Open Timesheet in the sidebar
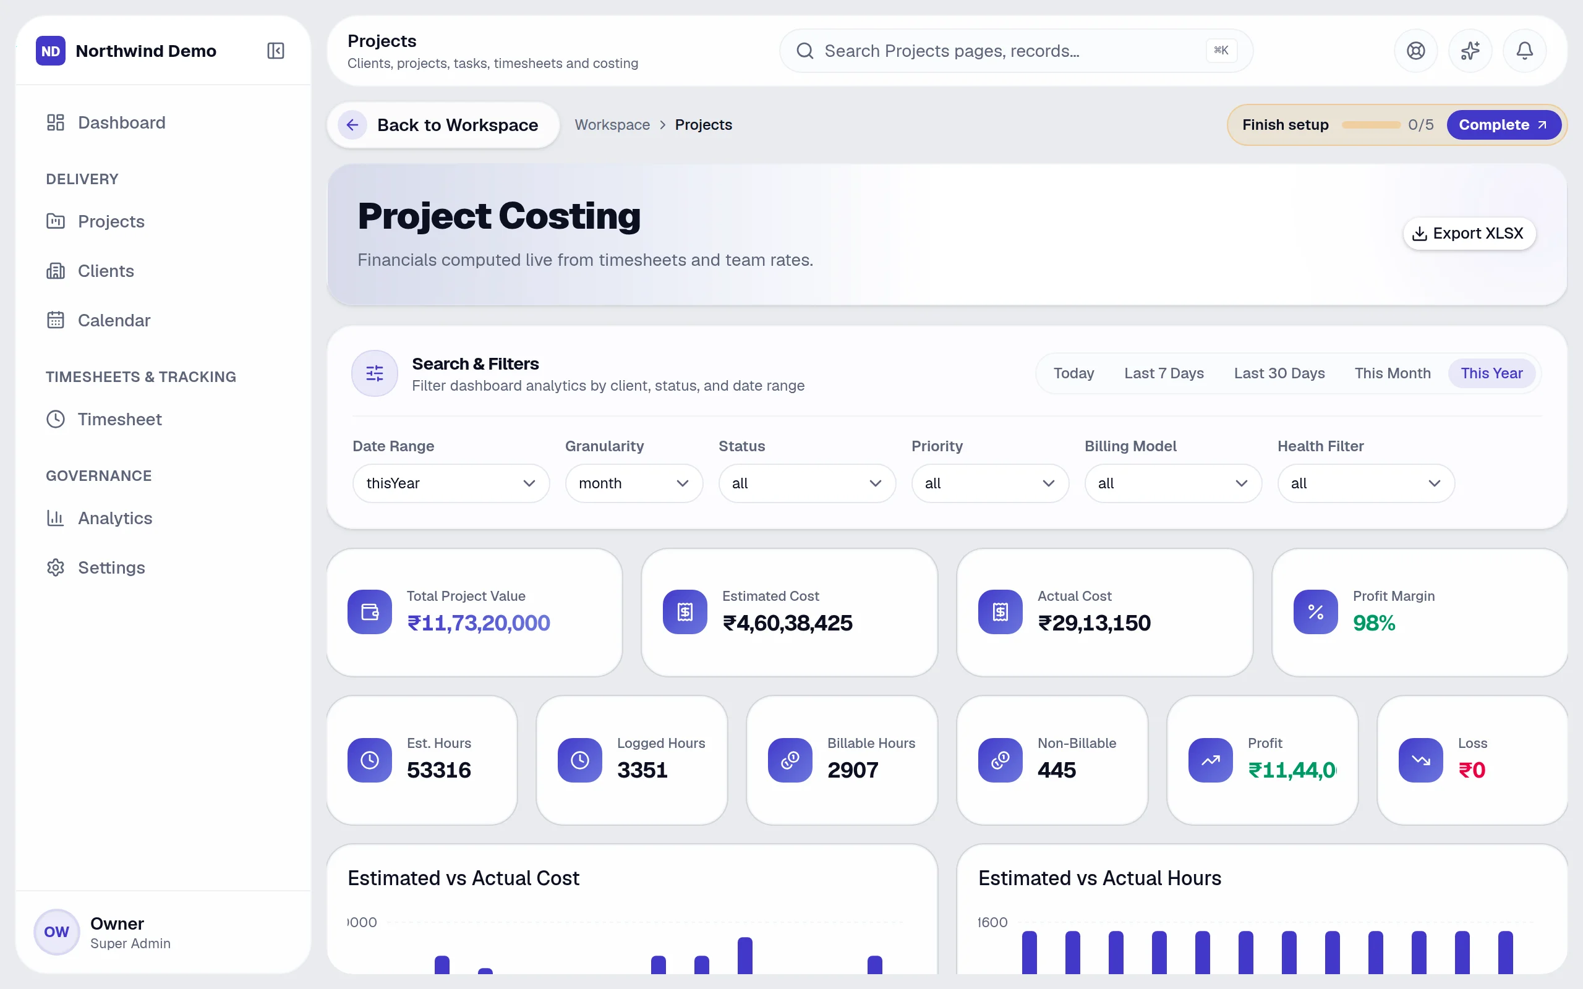The image size is (1583, 989). click(x=163, y=418)
